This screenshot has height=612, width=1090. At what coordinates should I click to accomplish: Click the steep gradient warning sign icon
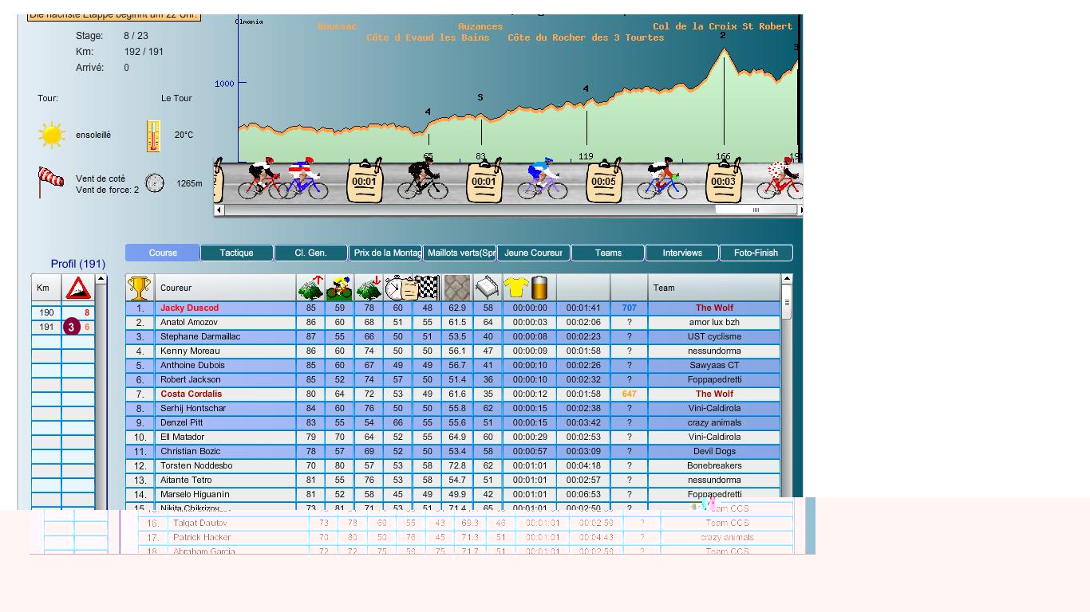pos(77,288)
